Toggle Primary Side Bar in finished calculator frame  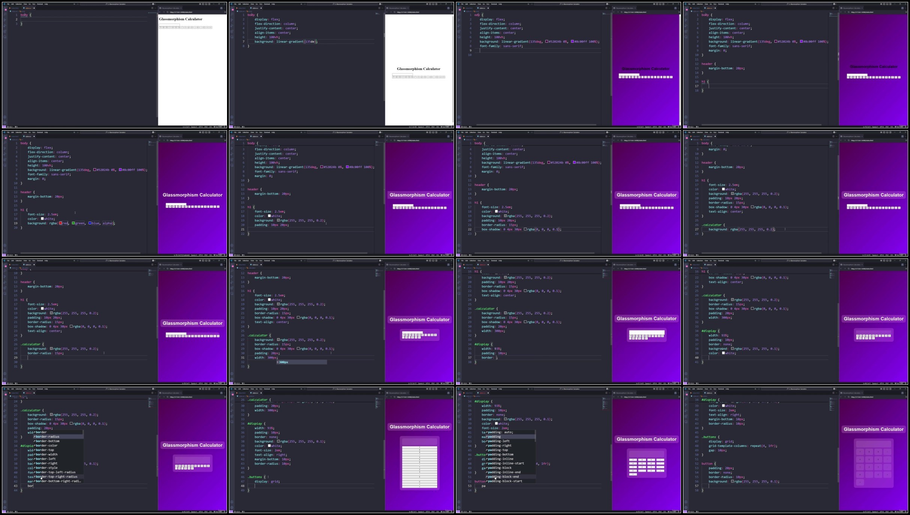coord(884,389)
